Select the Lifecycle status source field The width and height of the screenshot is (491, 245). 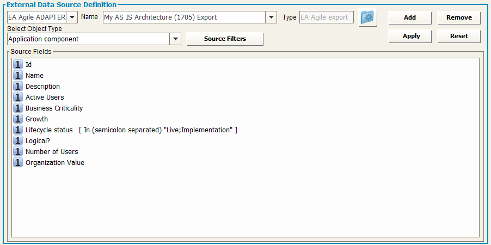[131, 130]
